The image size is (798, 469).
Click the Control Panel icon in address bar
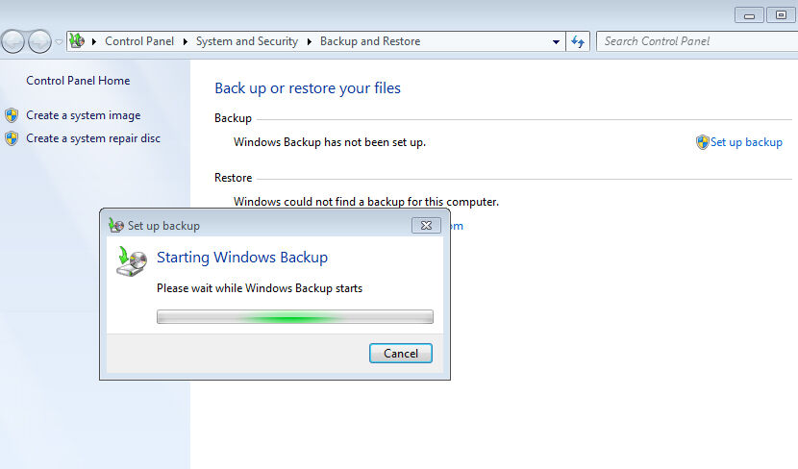pyautogui.click(x=77, y=40)
